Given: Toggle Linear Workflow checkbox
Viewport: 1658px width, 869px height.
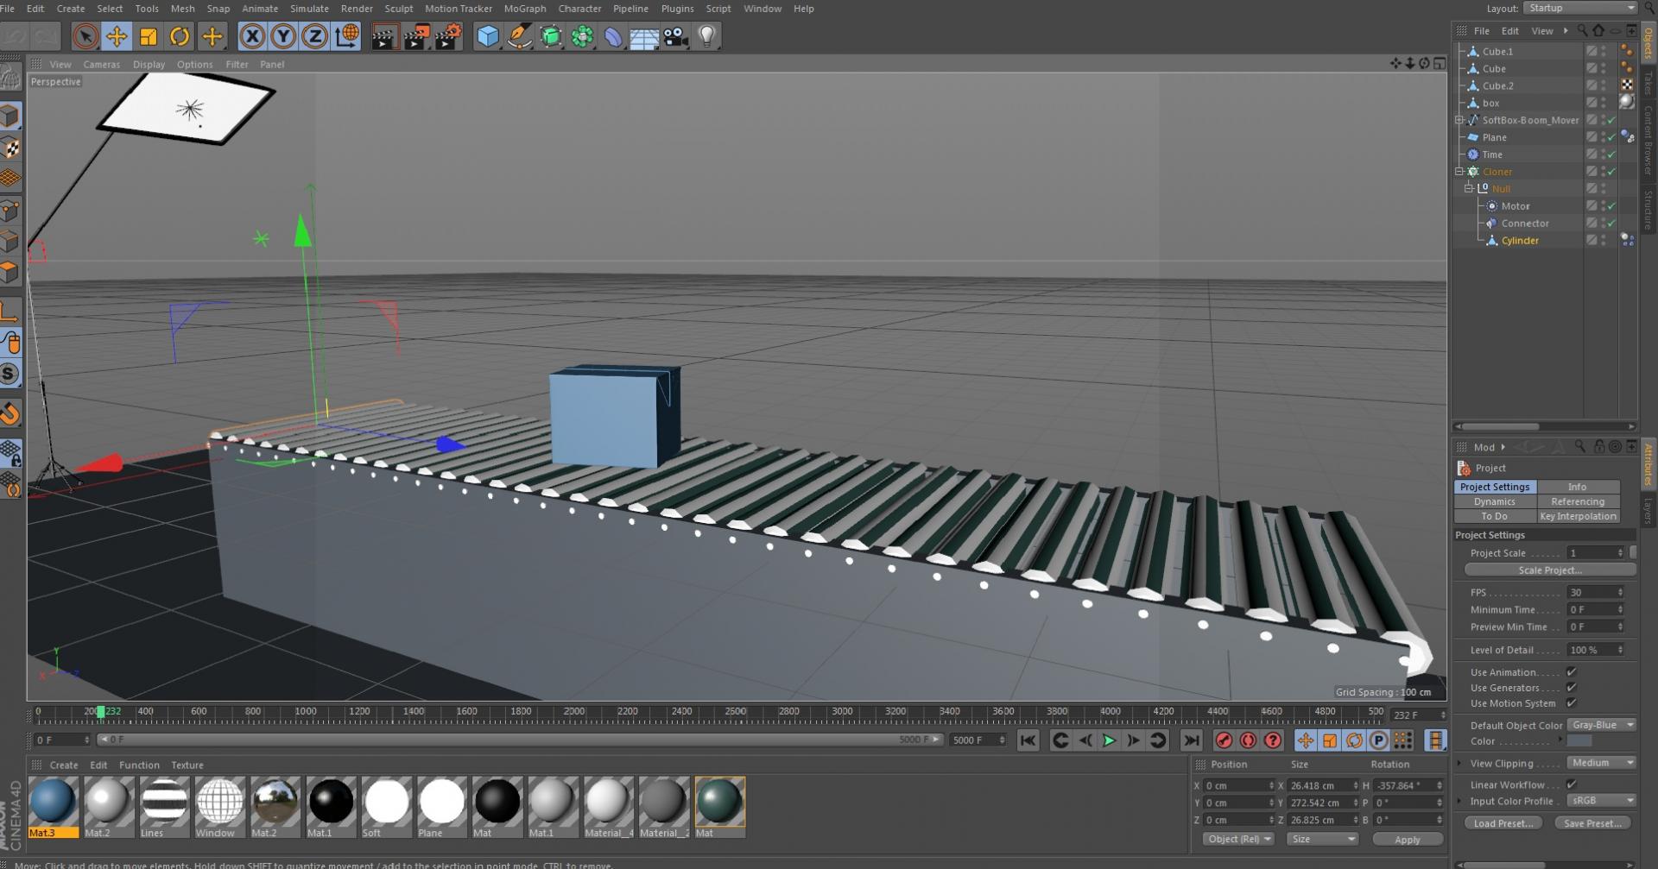Looking at the screenshot, I should click(1572, 784).
